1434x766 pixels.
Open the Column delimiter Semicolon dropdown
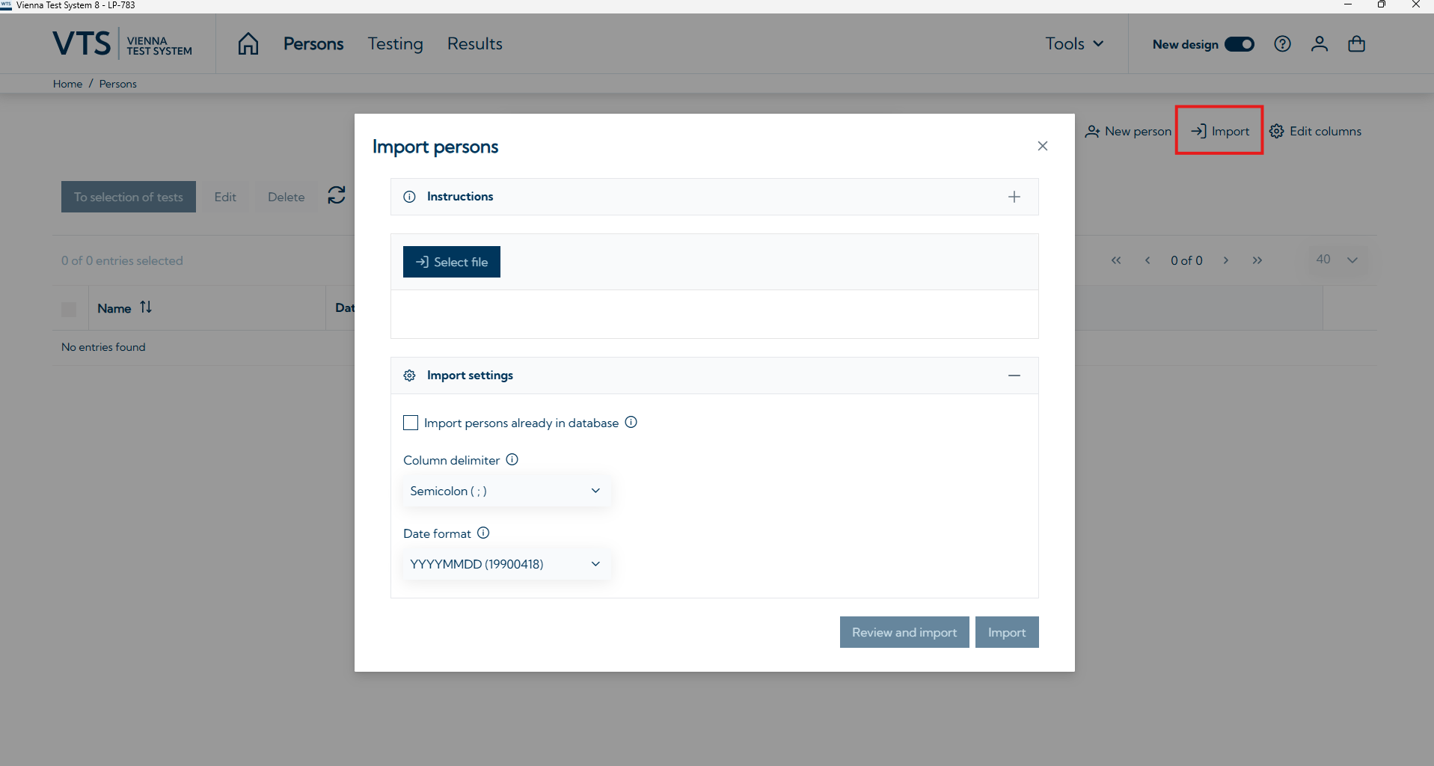[x=506, y=491]
